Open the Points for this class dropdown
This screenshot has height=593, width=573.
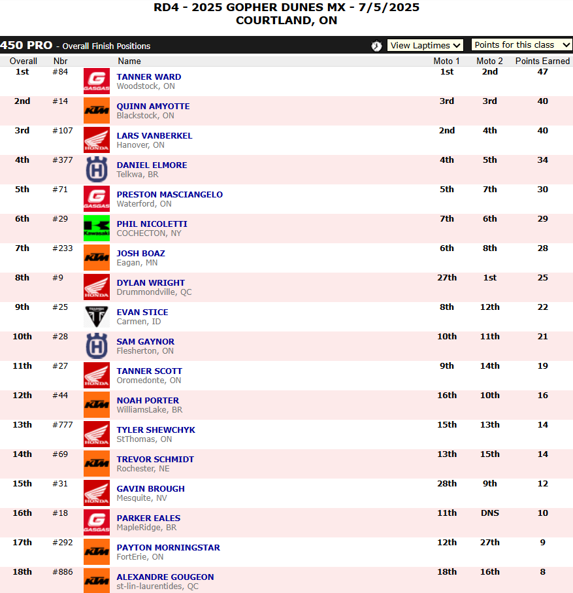coord(522,44)
